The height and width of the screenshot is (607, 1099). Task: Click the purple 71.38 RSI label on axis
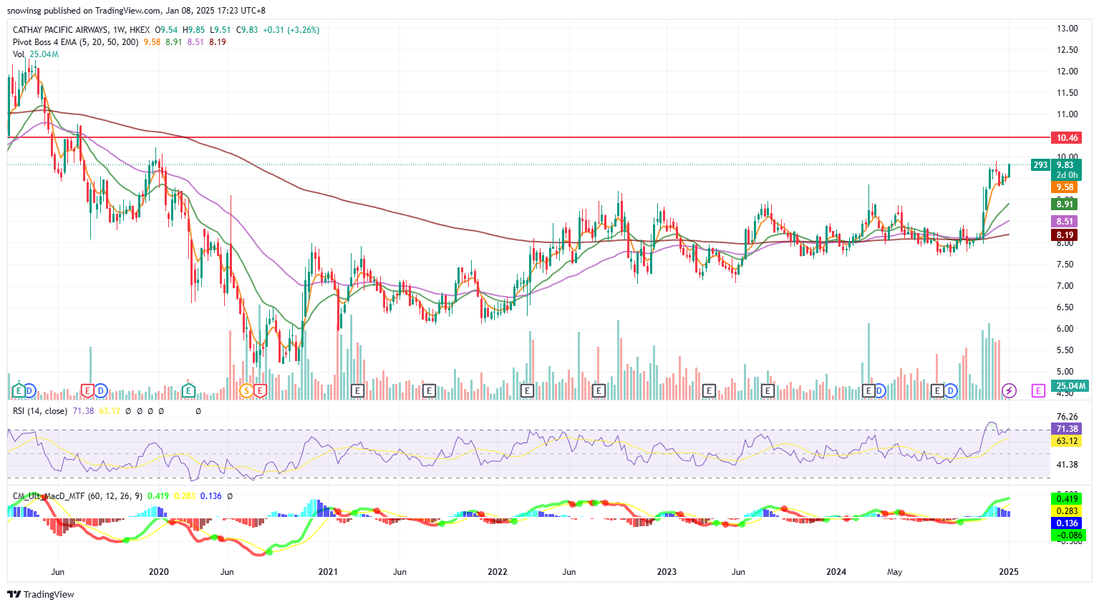1067,429
